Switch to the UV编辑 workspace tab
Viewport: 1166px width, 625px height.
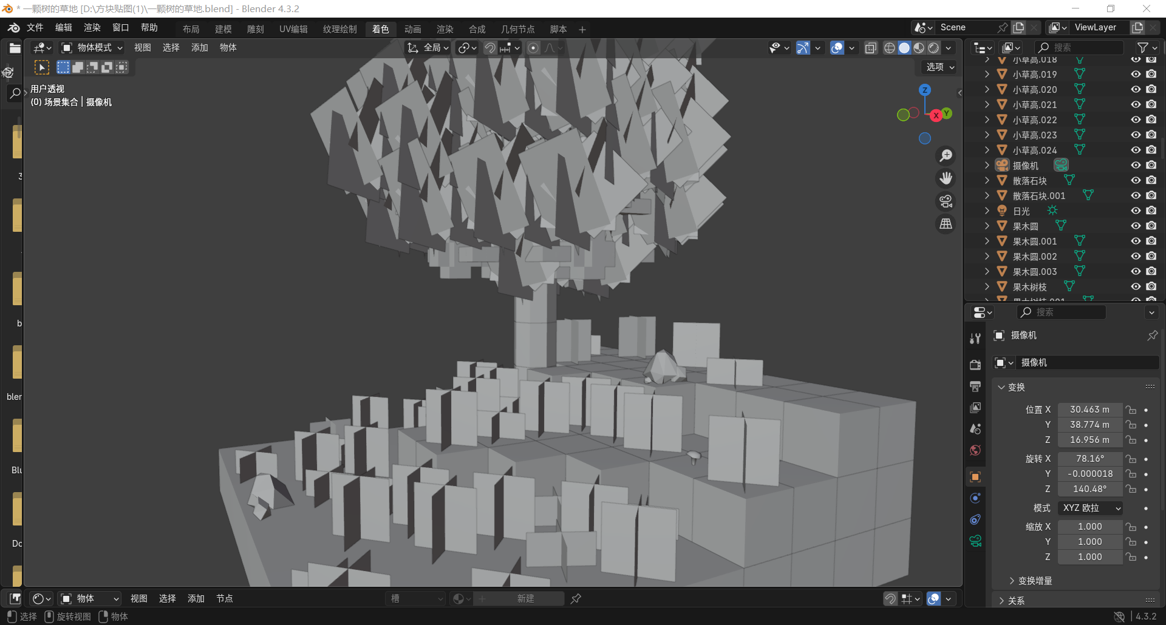tap(293, 29)
